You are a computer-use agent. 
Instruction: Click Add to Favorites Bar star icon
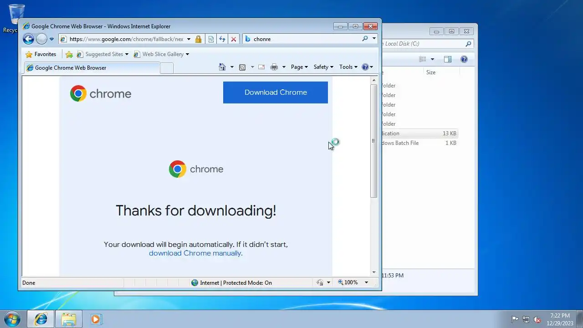click(x=69, y=54)
